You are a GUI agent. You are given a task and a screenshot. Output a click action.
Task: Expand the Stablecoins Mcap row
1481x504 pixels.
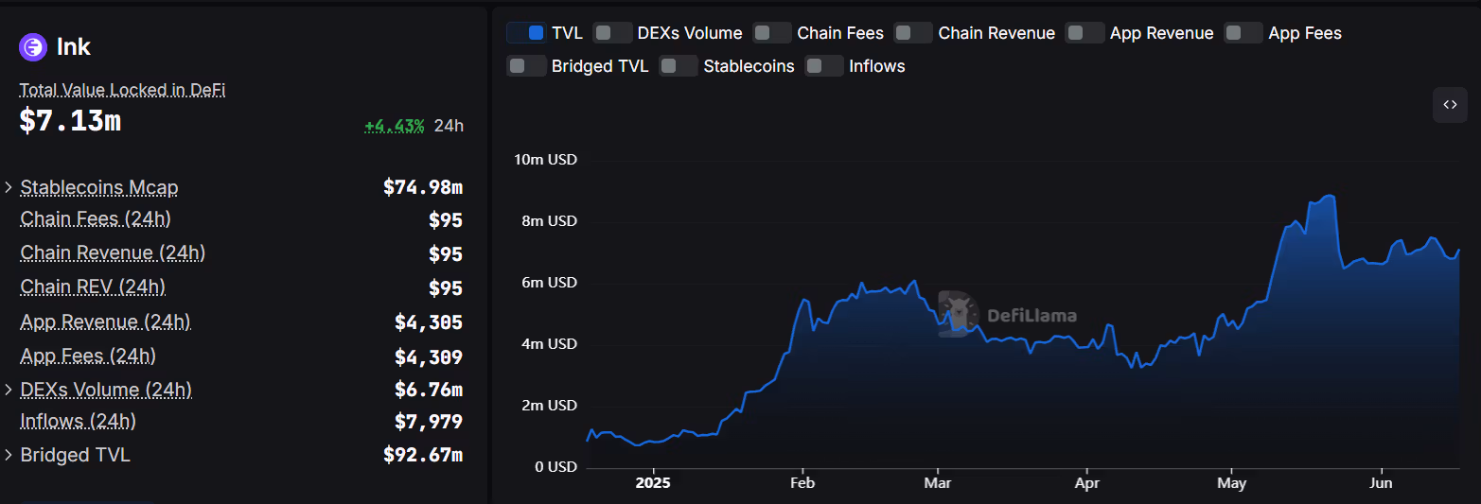coord(9,187)
